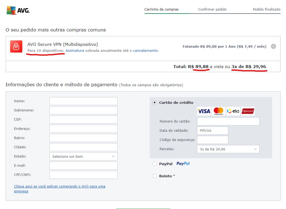
Task: Focus the Sobrenome input field
Action: pyautogui.click(x=83, y=110)
